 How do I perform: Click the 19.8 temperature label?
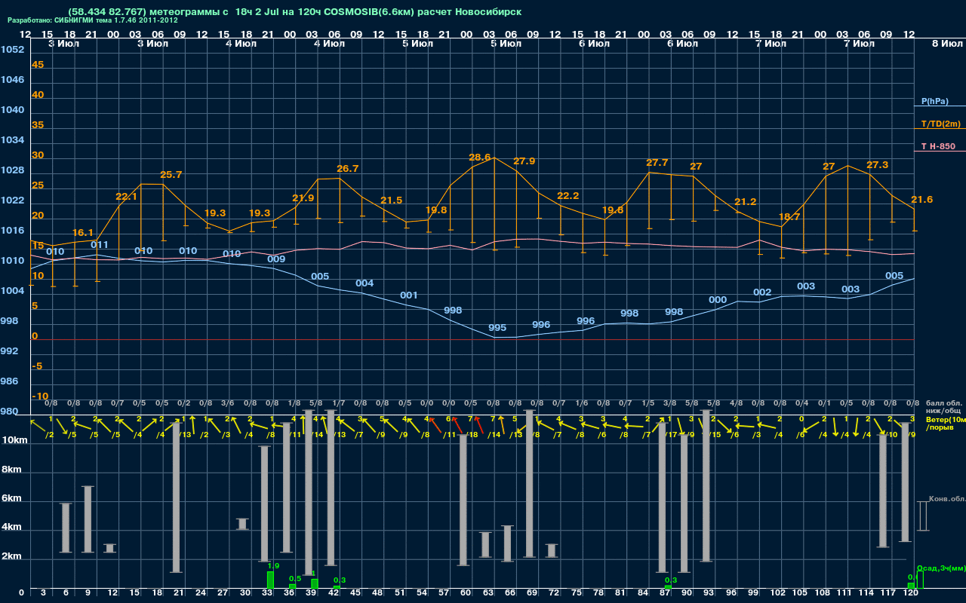pyautogui.click(x=436, y=210)
